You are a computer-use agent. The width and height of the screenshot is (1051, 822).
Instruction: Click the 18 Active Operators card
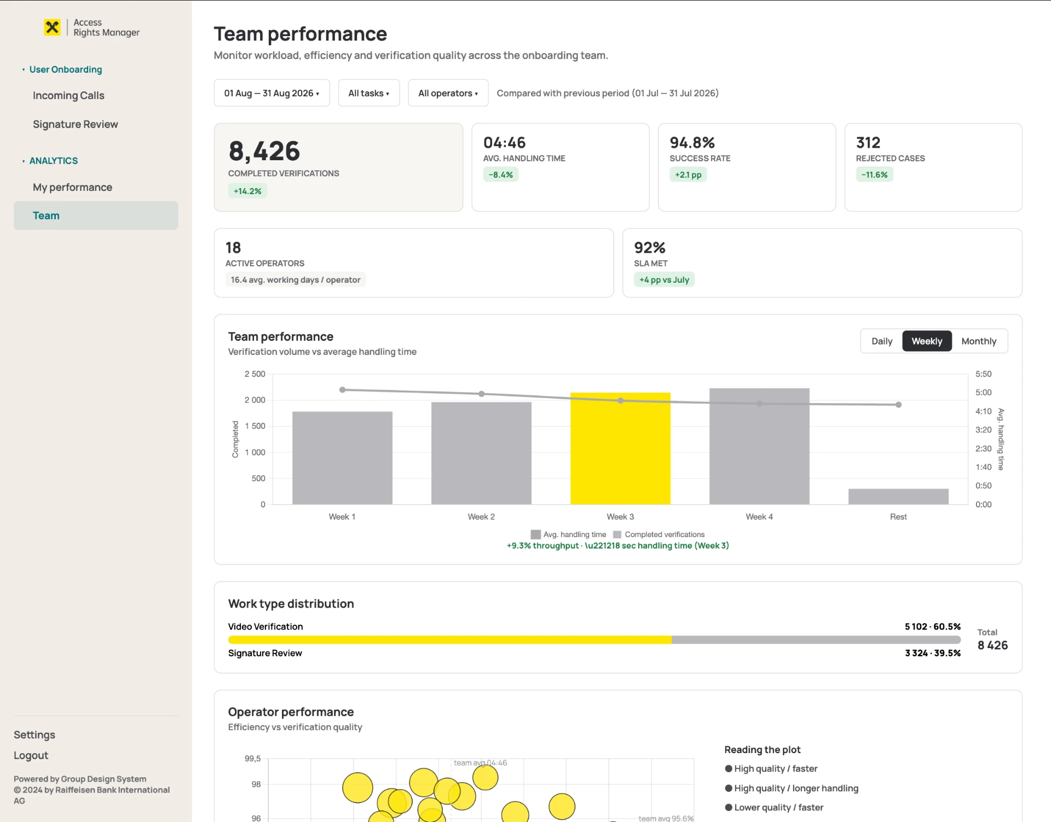click(414, 263)
